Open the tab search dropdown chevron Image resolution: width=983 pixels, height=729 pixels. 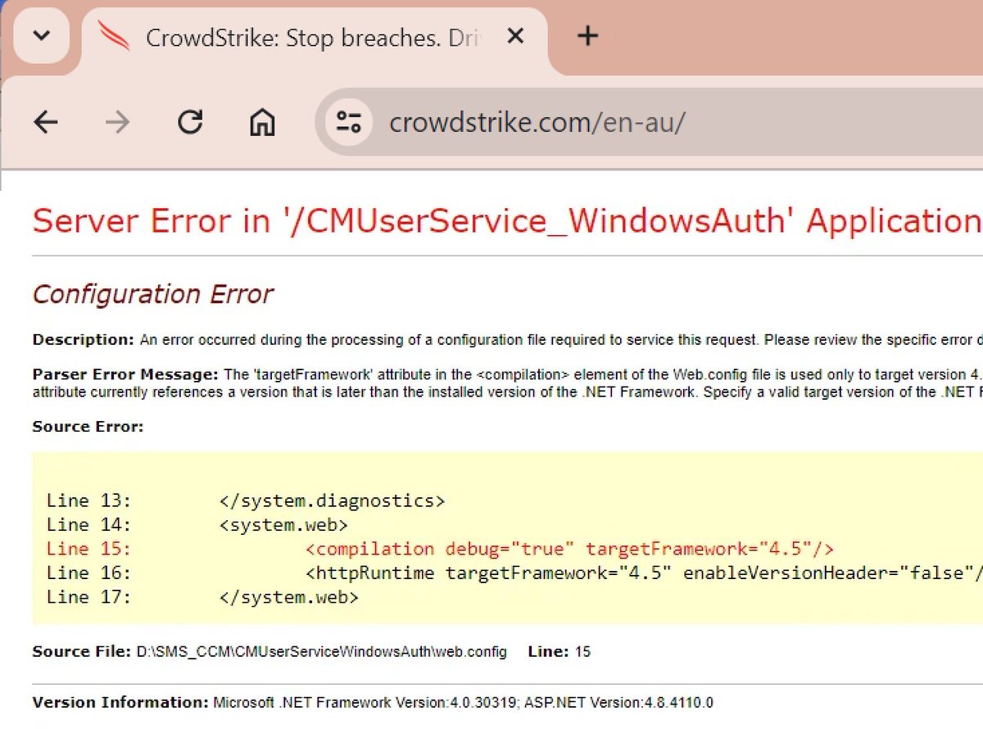41,36
